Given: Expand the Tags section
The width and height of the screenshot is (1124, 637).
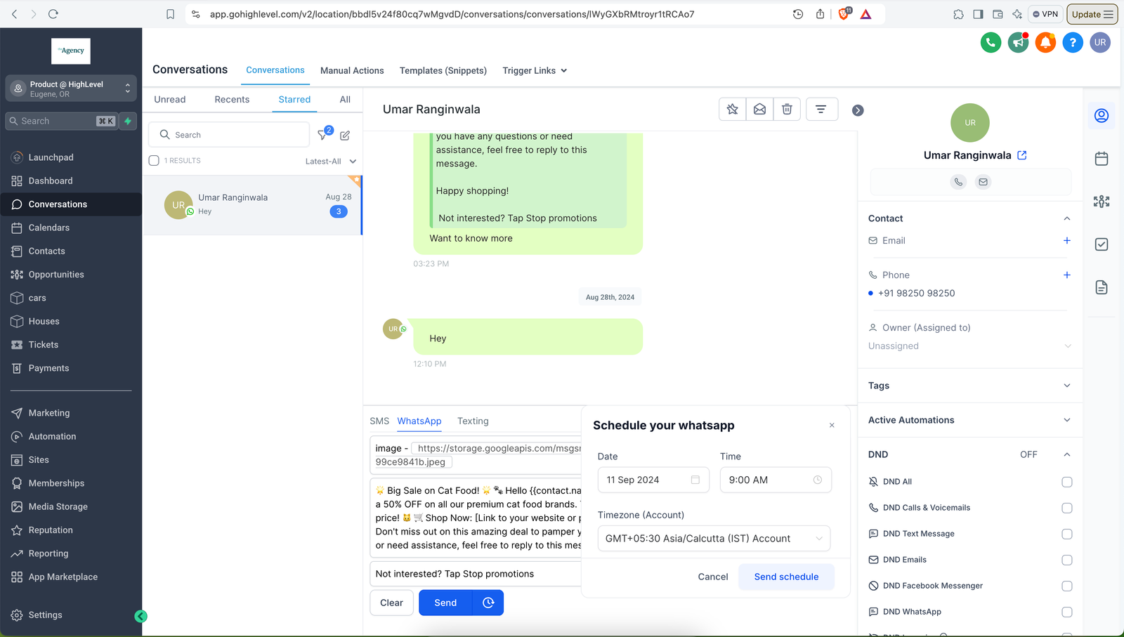Looking at the screenshot, I should click(x=969, y=386).
